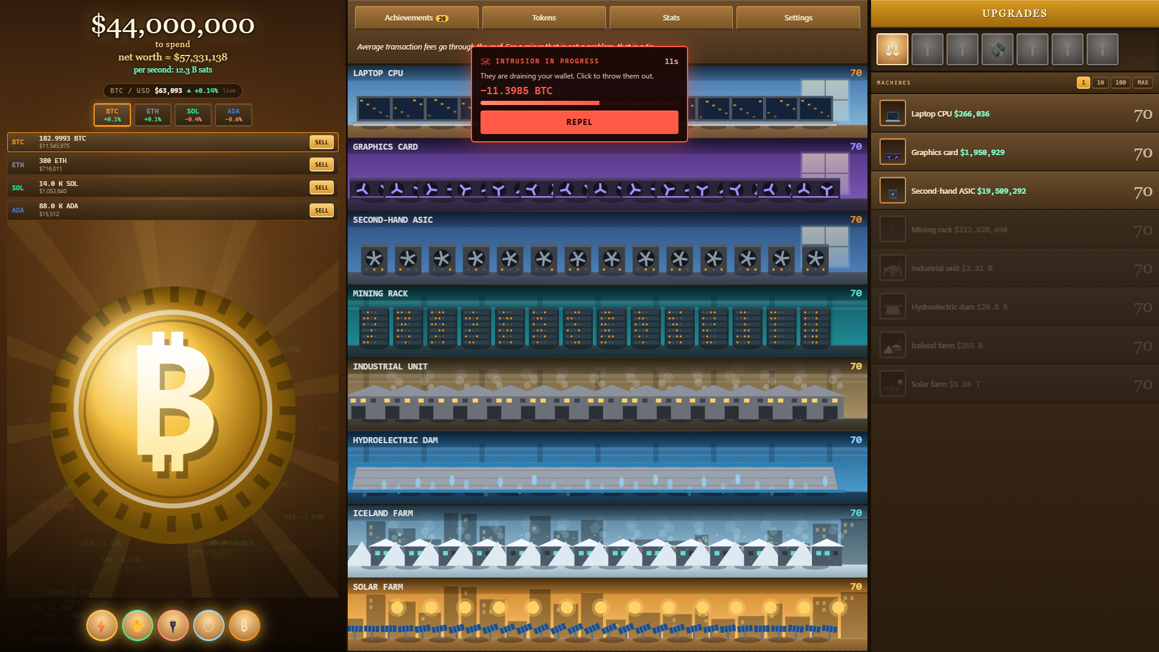This screenshot has height=652, width=1159.
Task: Sell the BTC holdings
Action: pyautogui.click(x=322, y=142)
